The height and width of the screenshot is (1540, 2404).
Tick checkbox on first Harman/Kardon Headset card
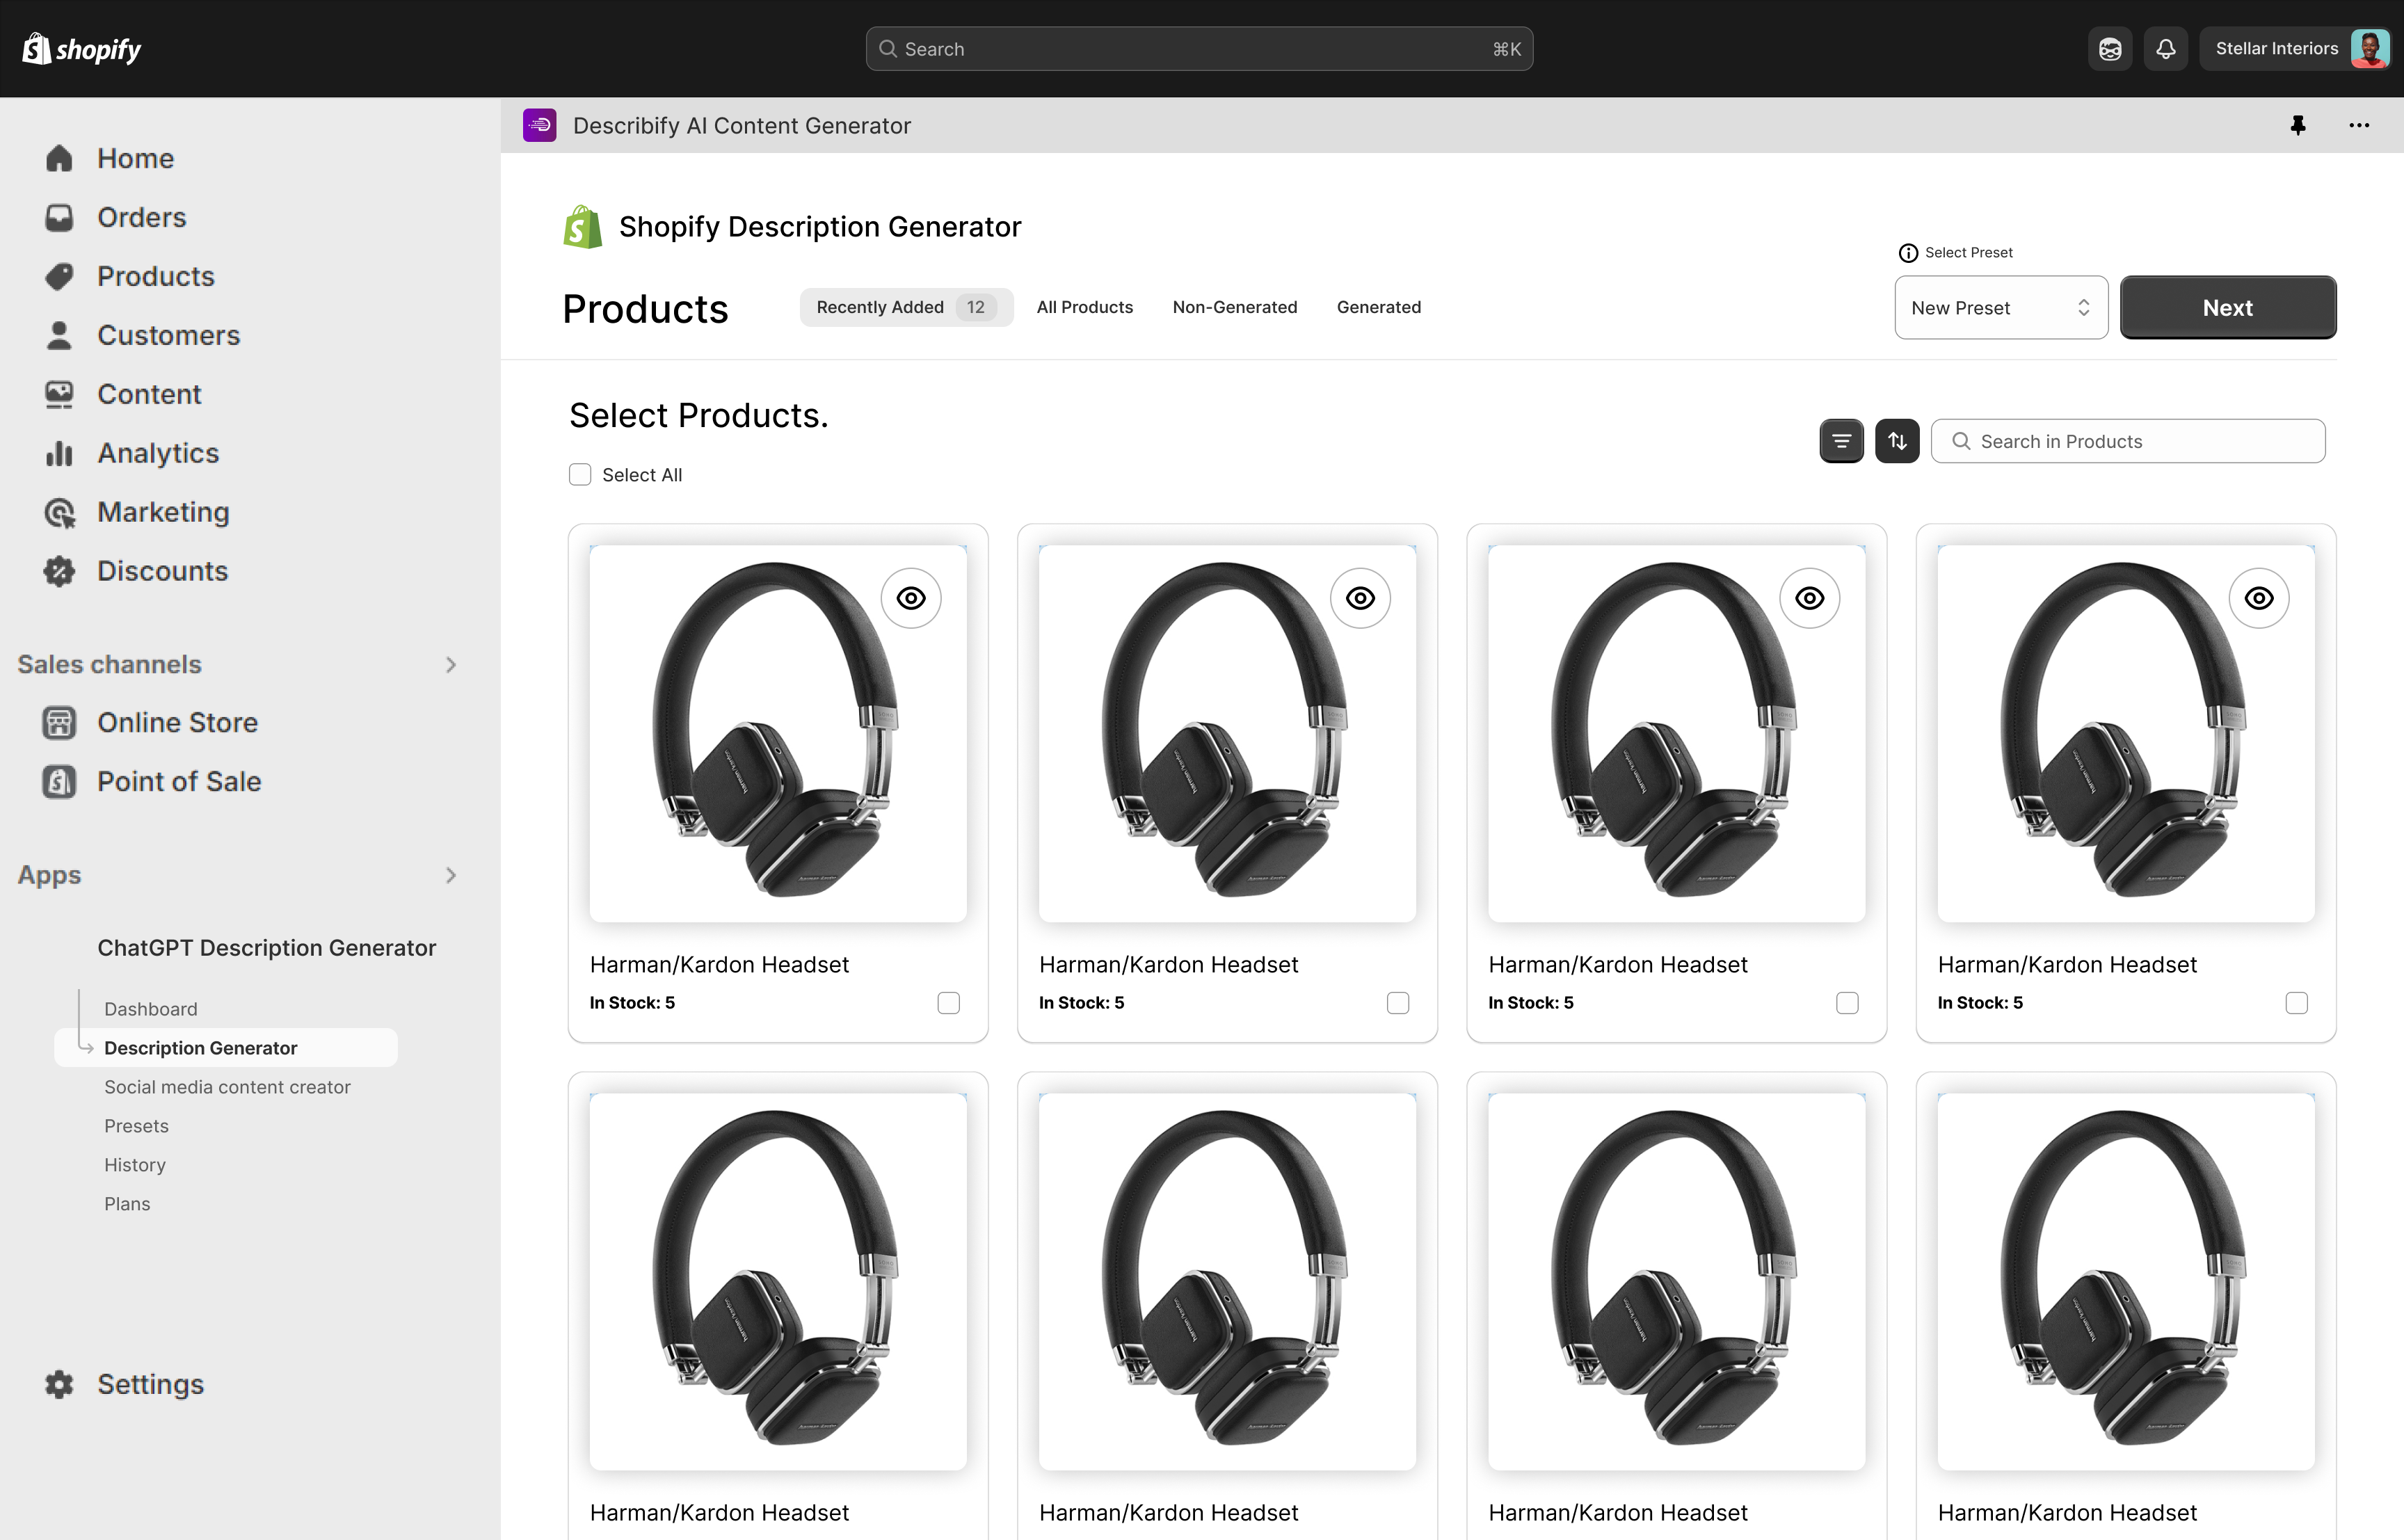948,1003
